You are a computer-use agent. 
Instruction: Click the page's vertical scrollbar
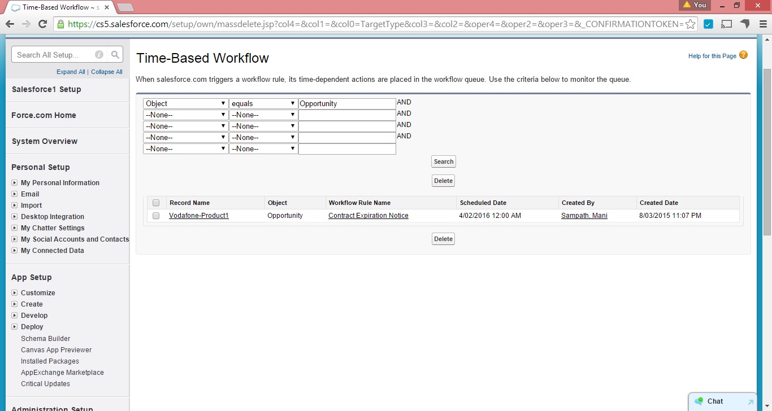coord(767,151)
